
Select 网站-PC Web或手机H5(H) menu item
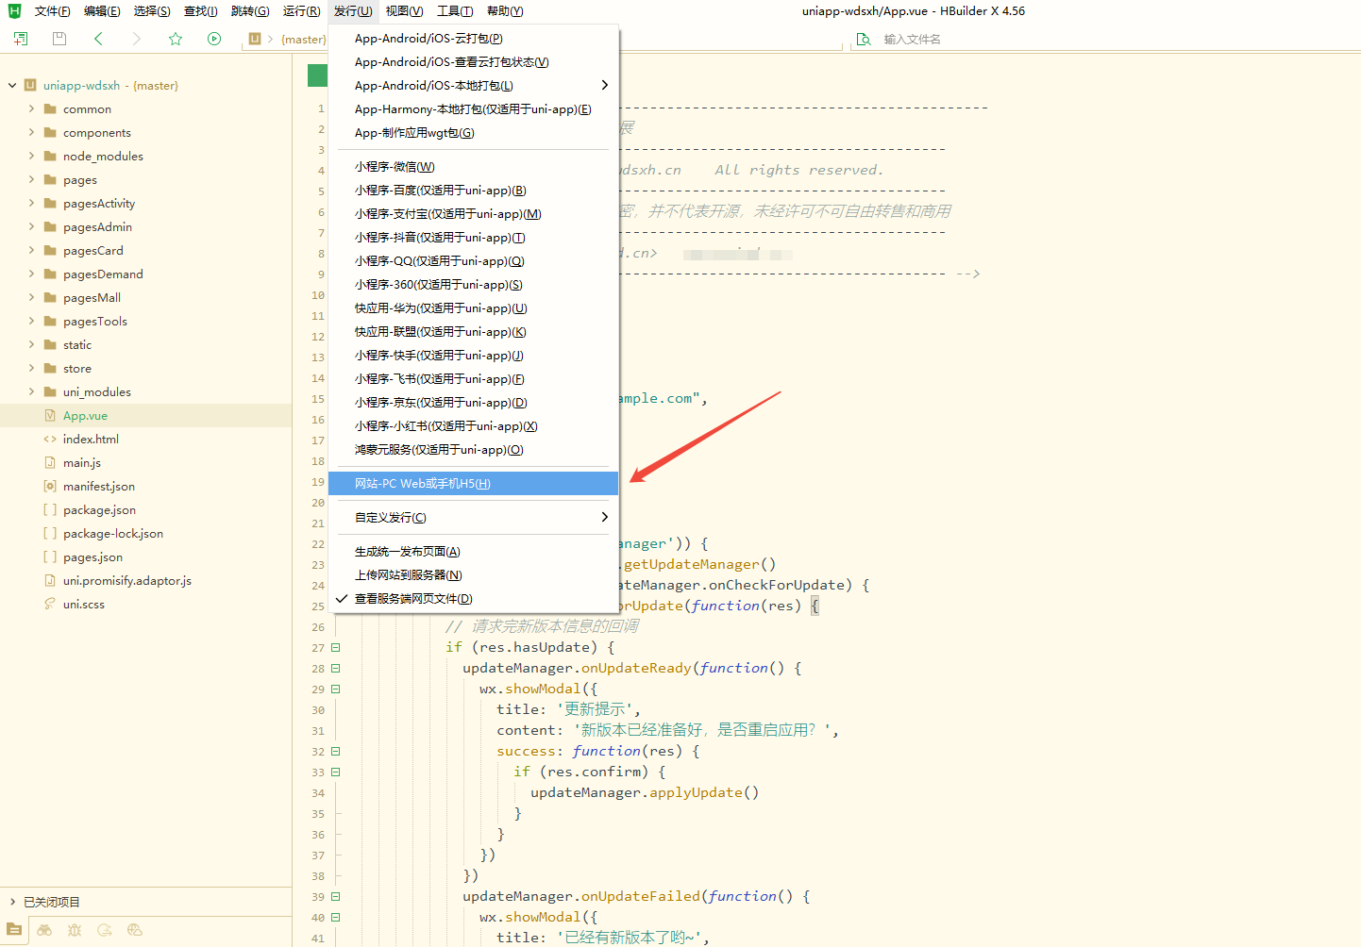[x=473, y=483]
